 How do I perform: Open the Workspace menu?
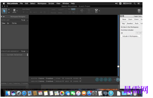[x=42, y=3]
